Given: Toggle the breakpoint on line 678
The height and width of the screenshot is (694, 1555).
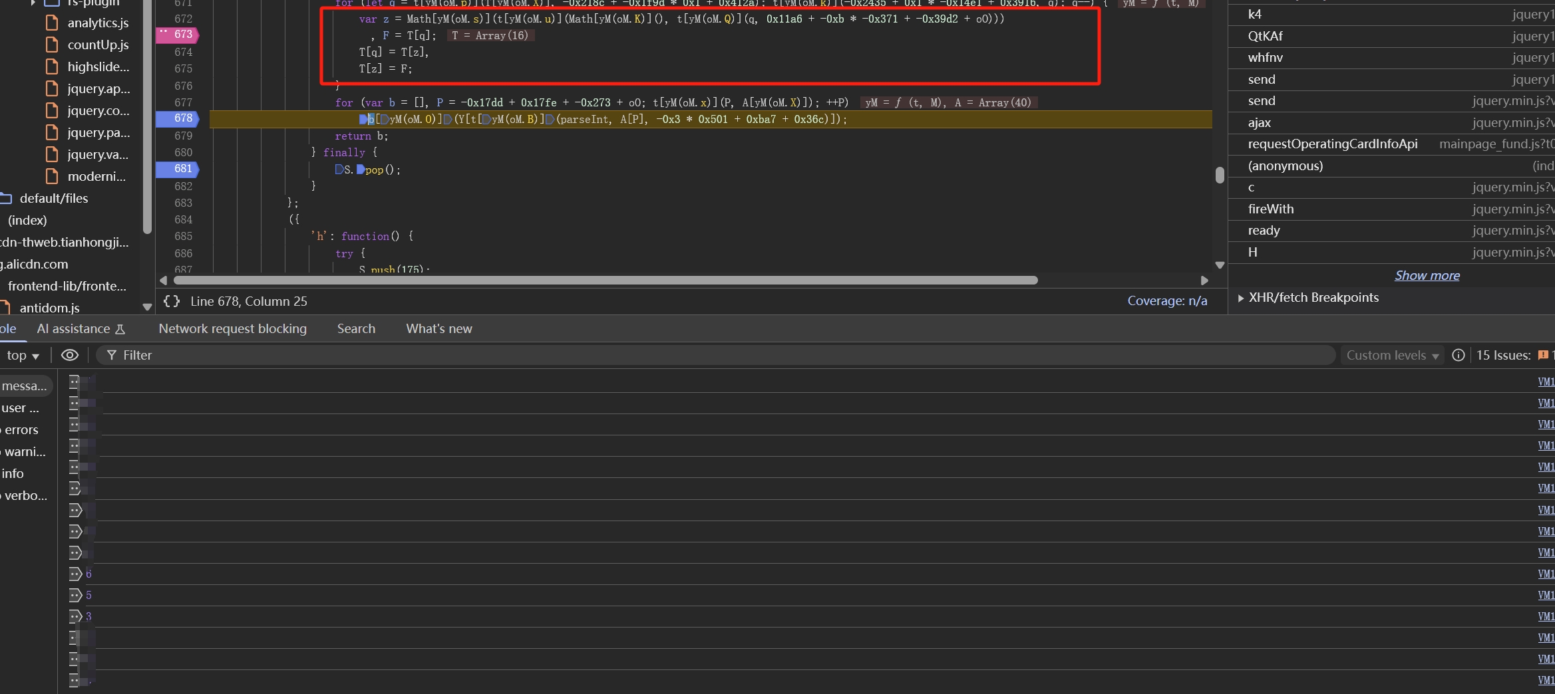Looking at the screenshot, I should [177, 118].
